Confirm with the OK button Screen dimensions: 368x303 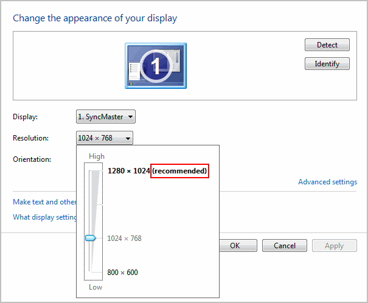point(238,245)
